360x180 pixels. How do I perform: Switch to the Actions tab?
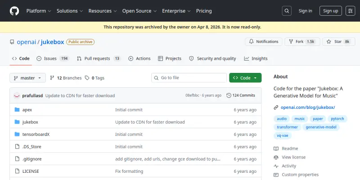pyautogui.click(x=139, y=58)
